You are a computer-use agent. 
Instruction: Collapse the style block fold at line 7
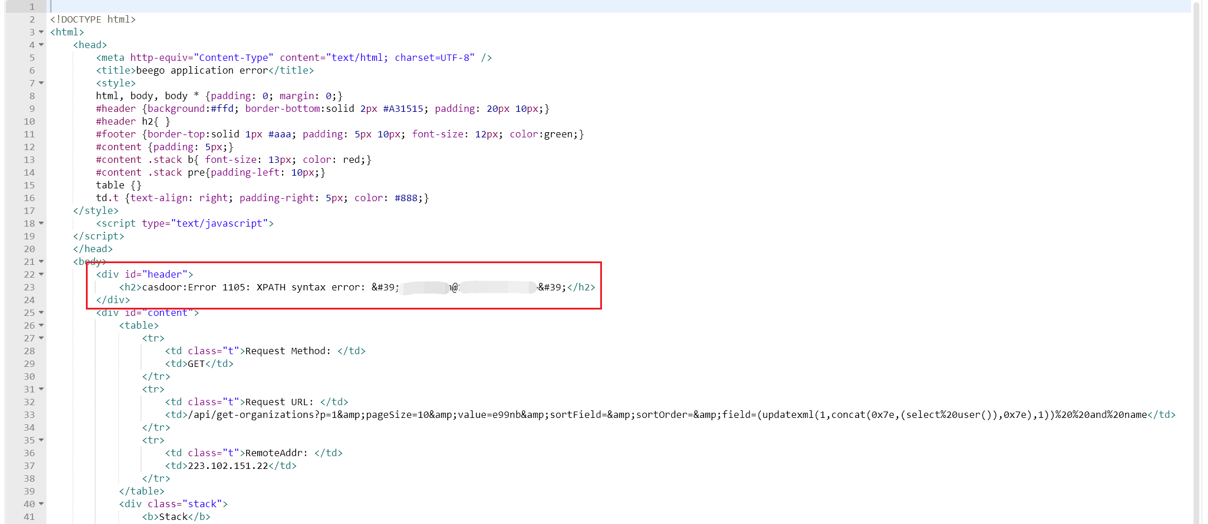coord(41,83)
